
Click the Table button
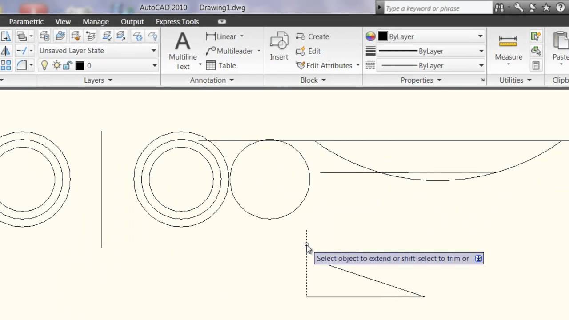tap(221, 66)
